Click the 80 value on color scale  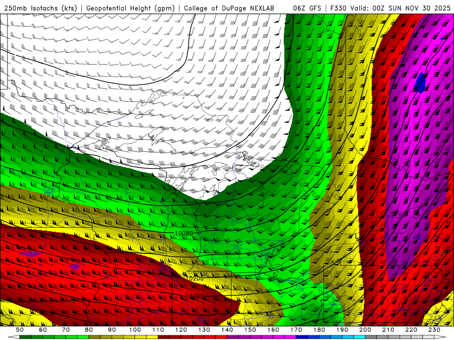pos(89,330)
